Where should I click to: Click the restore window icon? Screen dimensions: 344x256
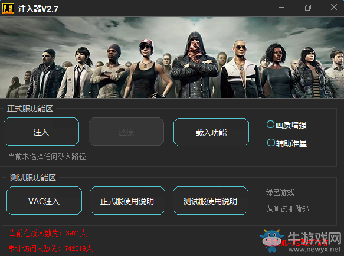point(308,8)
